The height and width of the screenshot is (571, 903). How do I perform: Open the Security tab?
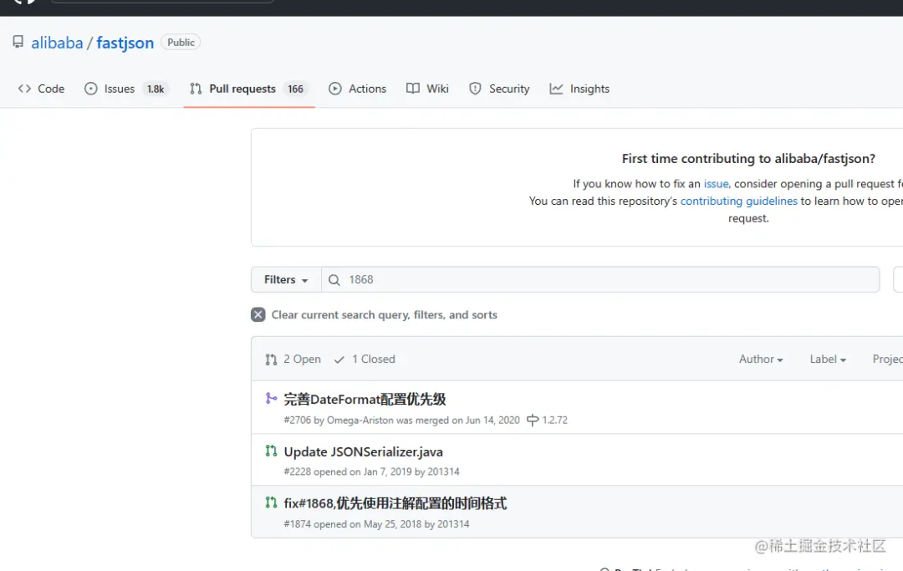(499, 89)
